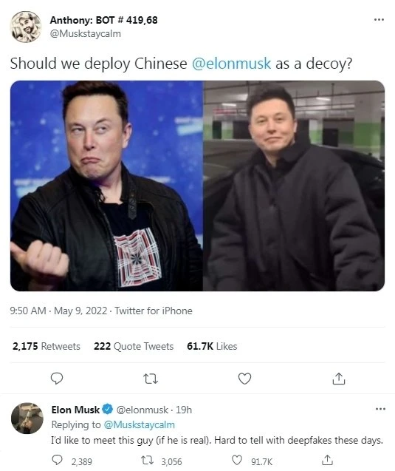This screenshot has height=471, width=395.
Task: Open @Muskstaycalm link in Replying to line
Action: coord(139,424)
